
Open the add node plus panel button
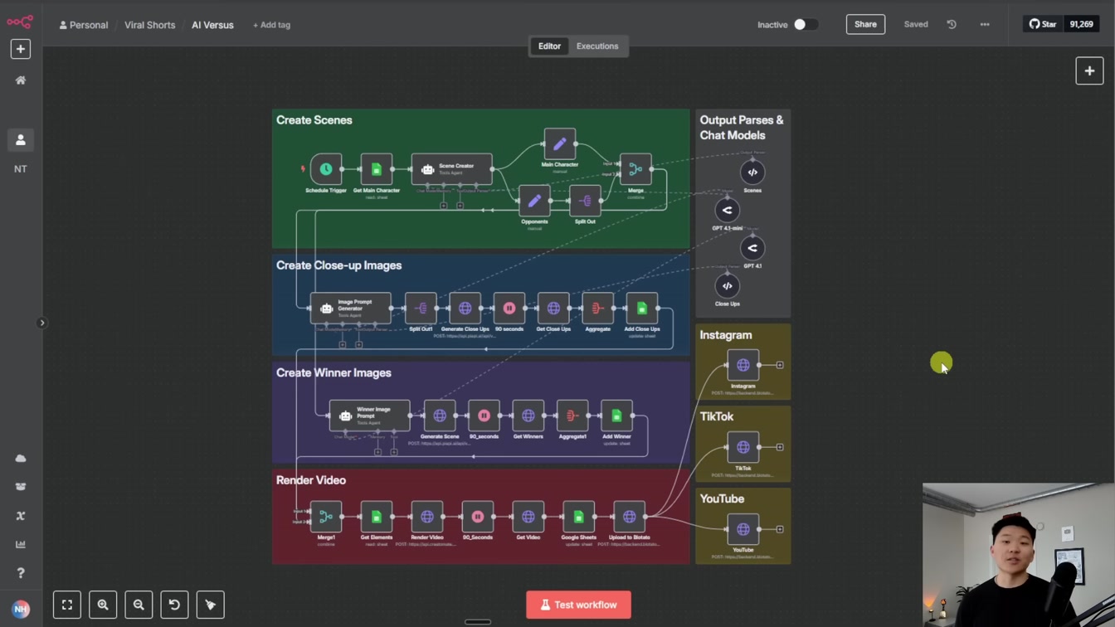coord(1089,70)
